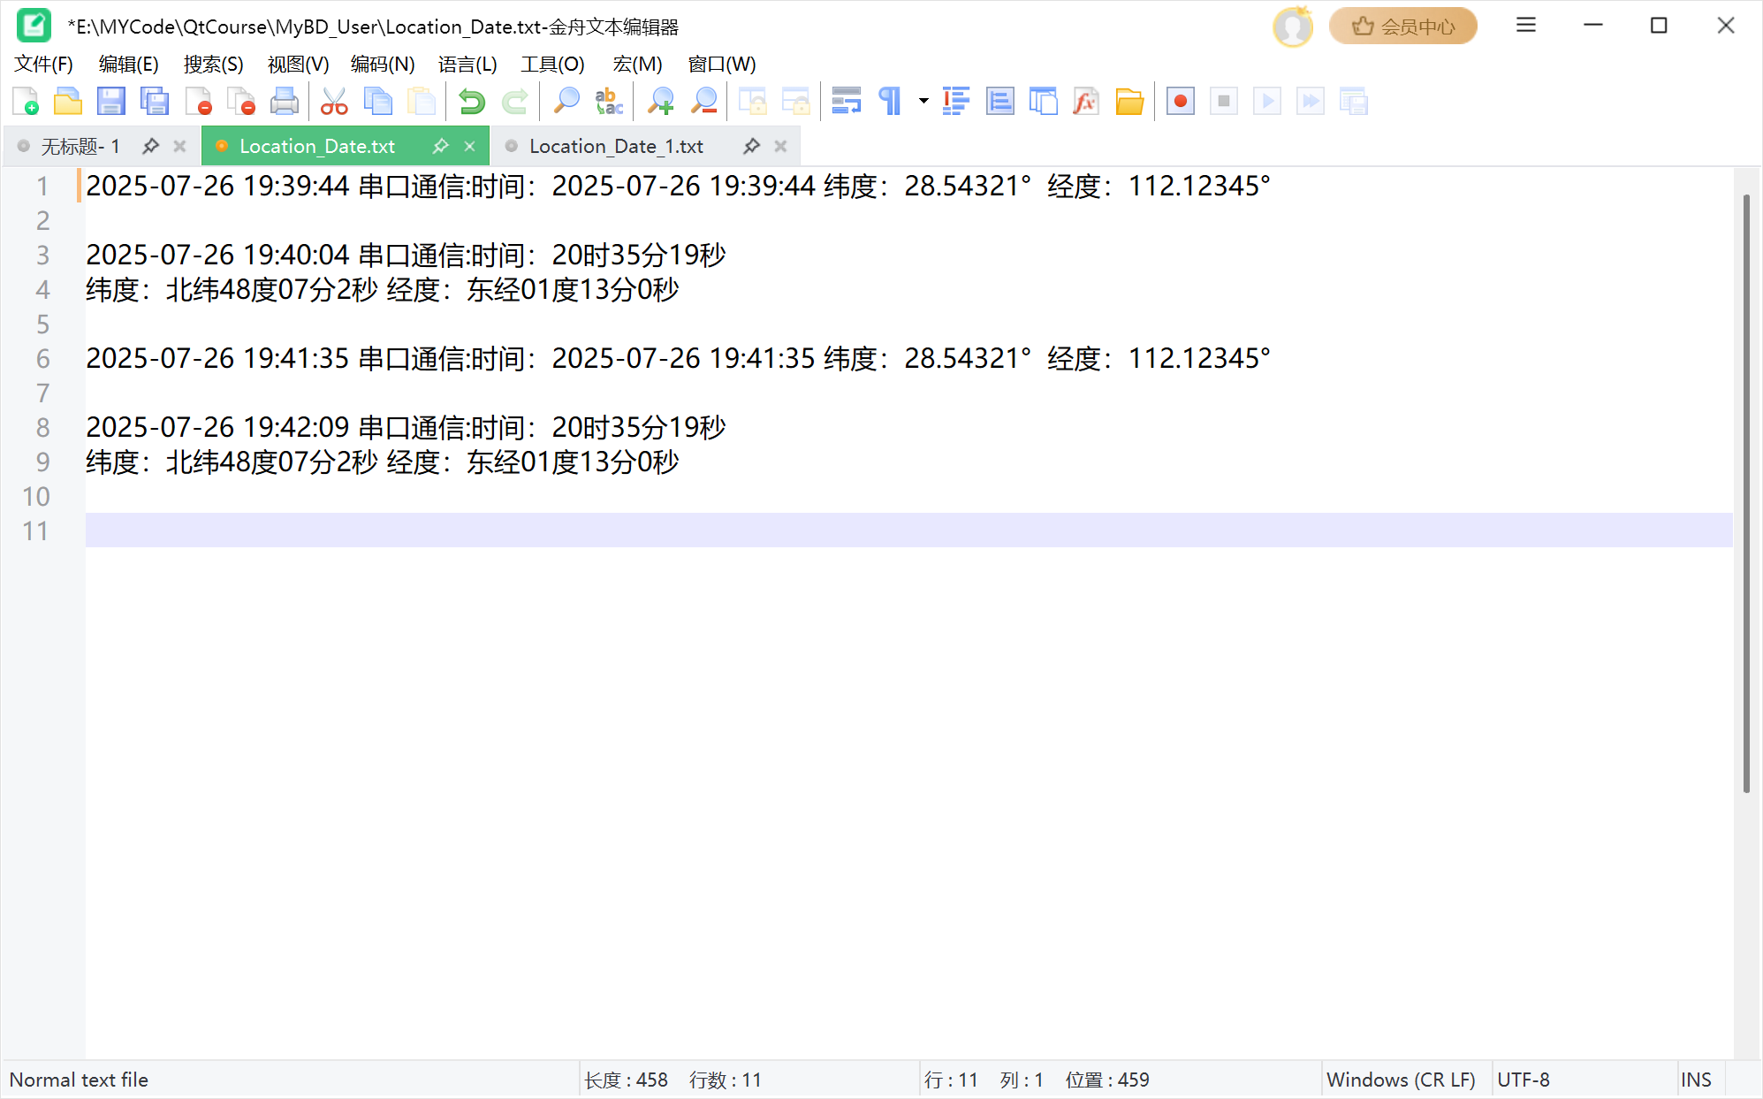Switch to Location_Date_1.txt tab
1763x1099 pixels.
(x=616, y=146)
